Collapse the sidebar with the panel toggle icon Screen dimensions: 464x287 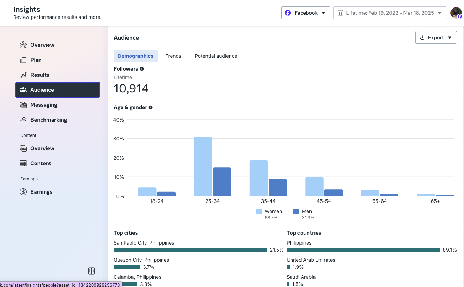(92, 271)
